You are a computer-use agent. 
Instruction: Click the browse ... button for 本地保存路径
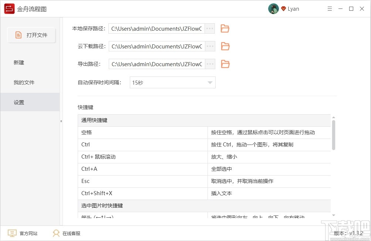click(x=210, y=28)
